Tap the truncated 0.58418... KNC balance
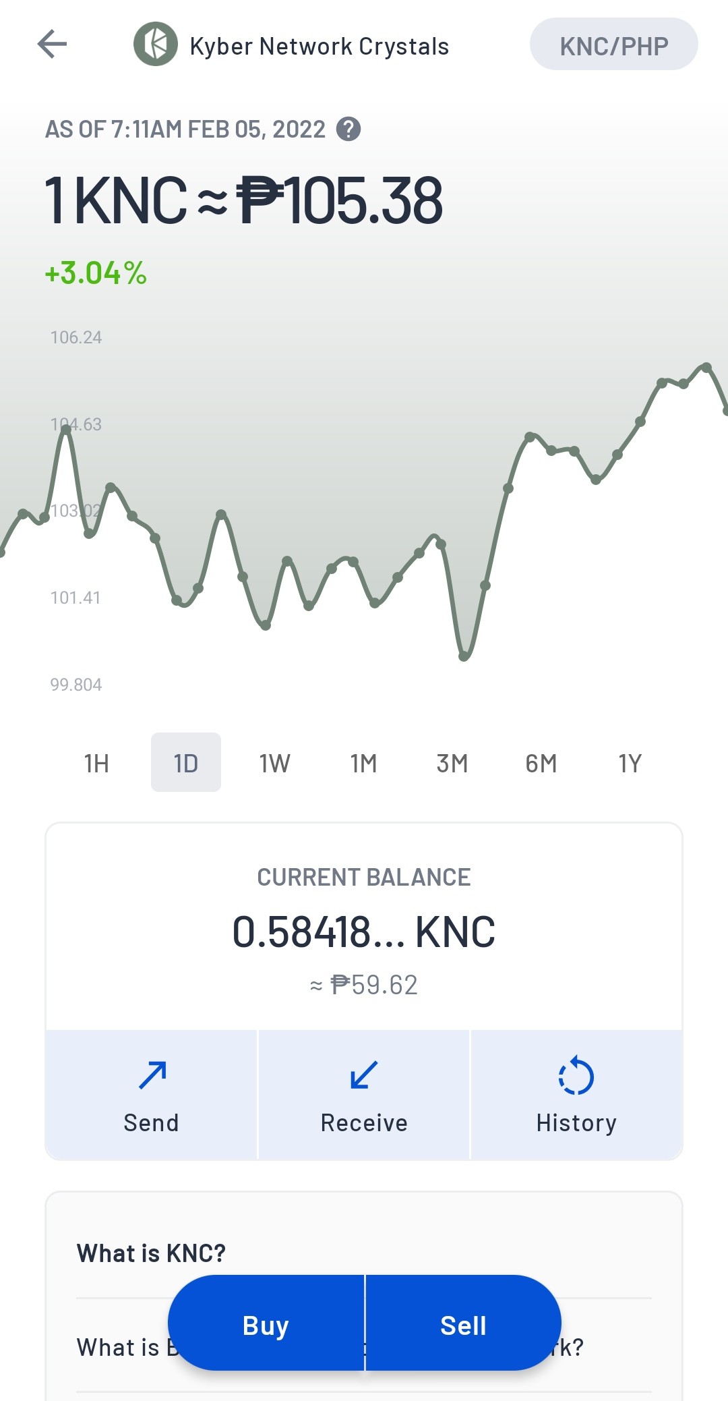This screenshot has width=728, height=1401. [x=364, y=932]
